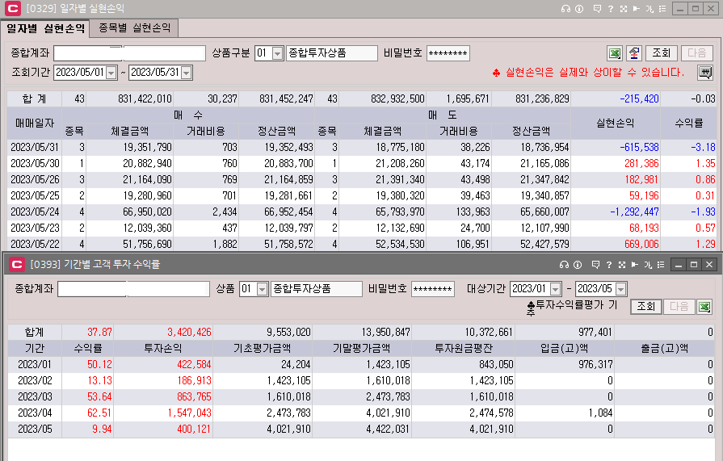Click the expand-arrows icon in 0329 title bar

(624, 9)
